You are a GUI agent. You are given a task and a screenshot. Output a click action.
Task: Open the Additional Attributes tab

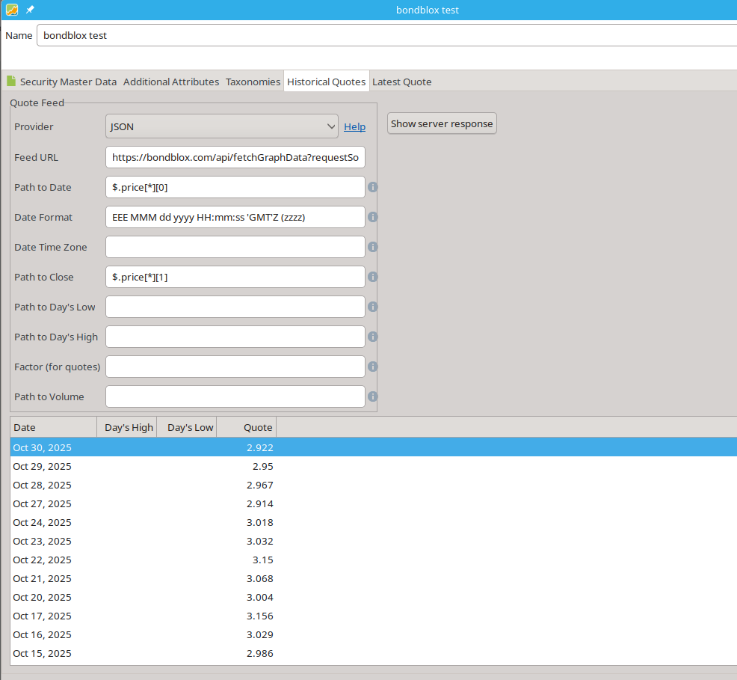[x=171, y=82]
